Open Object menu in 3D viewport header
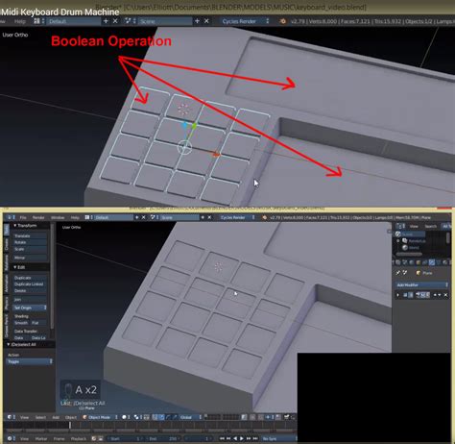 coord(71,417)
